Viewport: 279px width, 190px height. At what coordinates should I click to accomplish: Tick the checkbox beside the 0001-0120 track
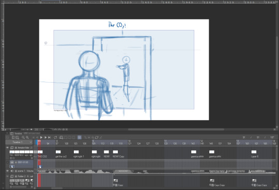click(7, 162)
